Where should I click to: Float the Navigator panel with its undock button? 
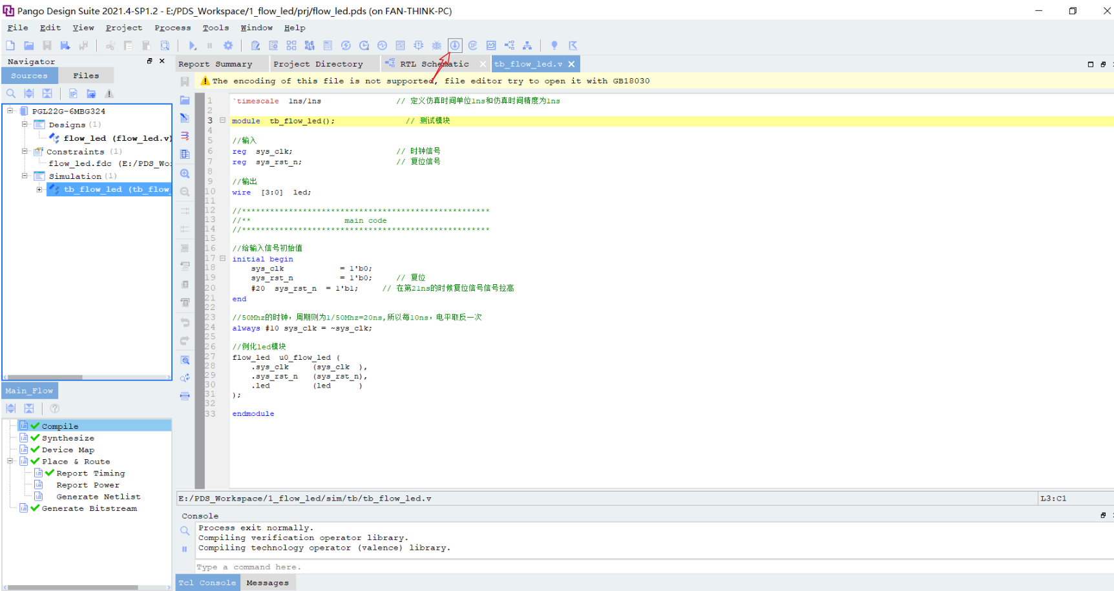coord(149,61)
